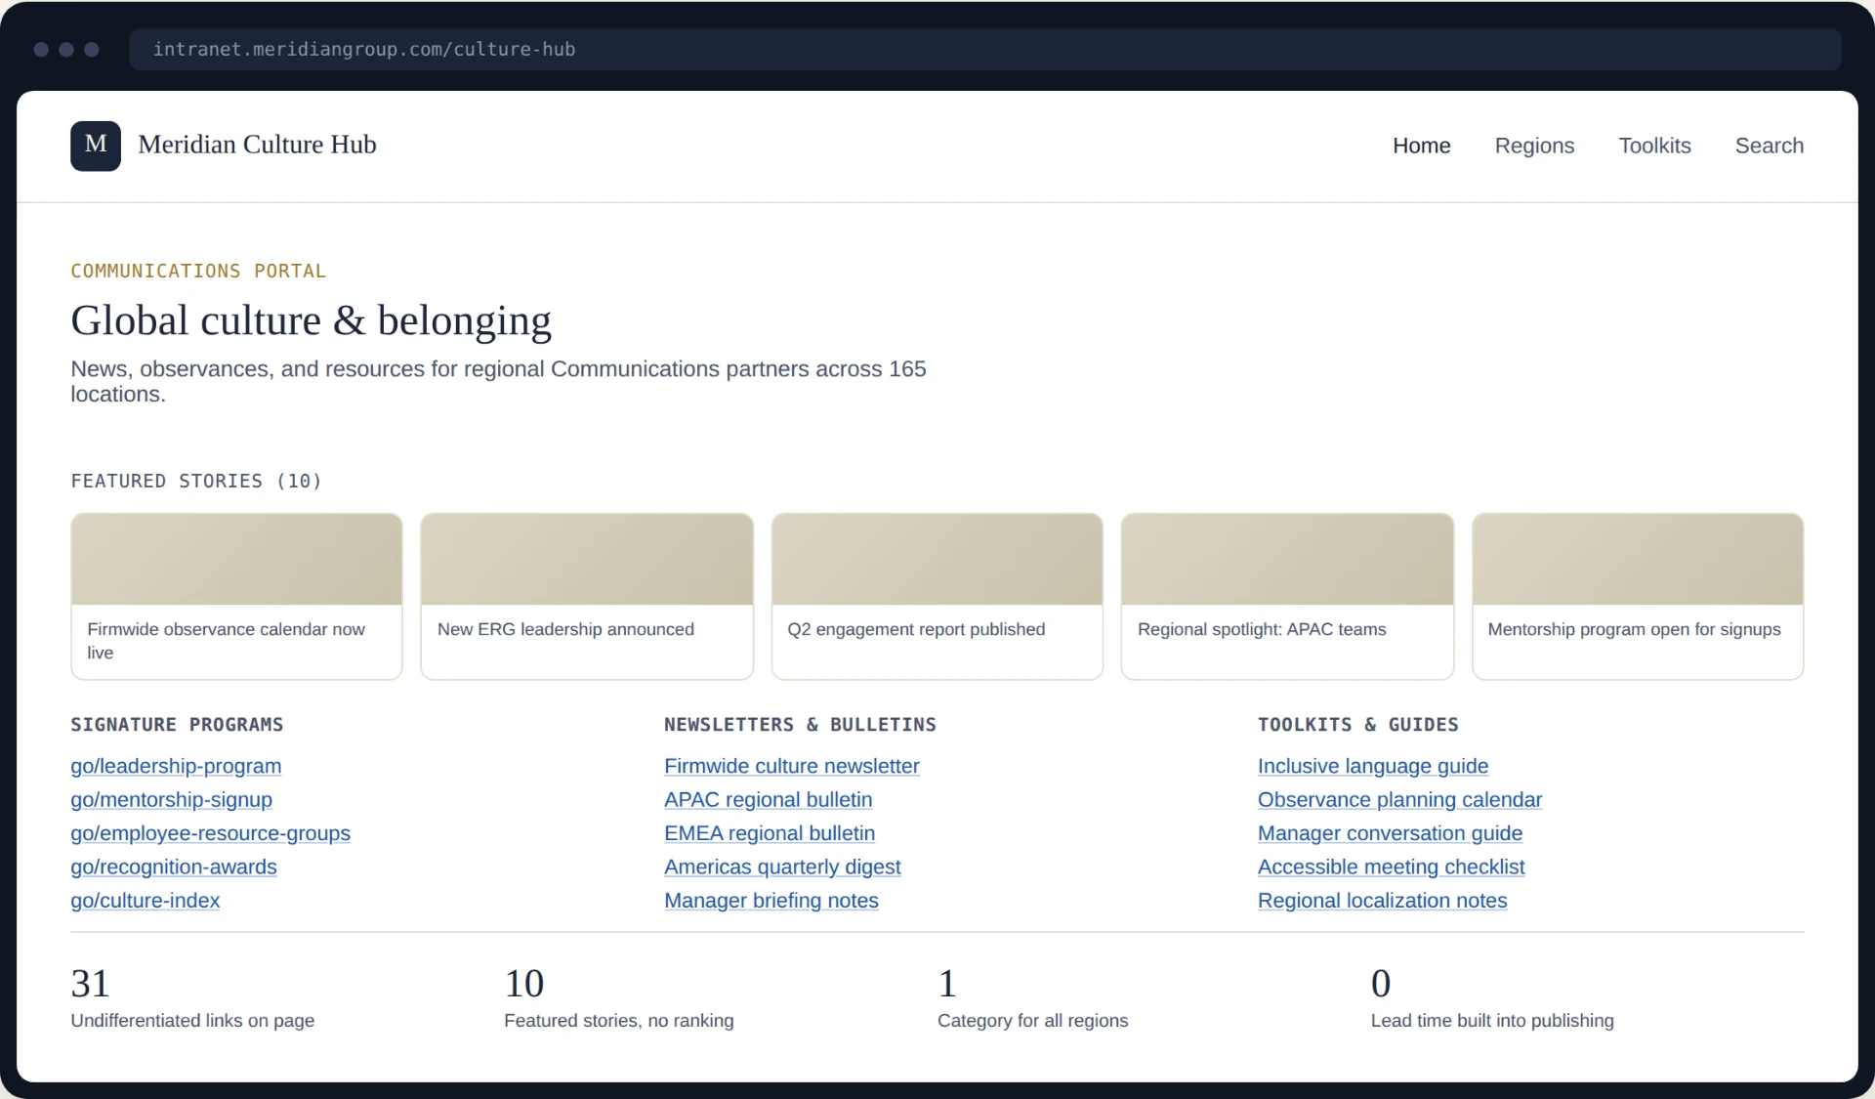Click the Meridian Culture Hub title

tap(257, 145)
